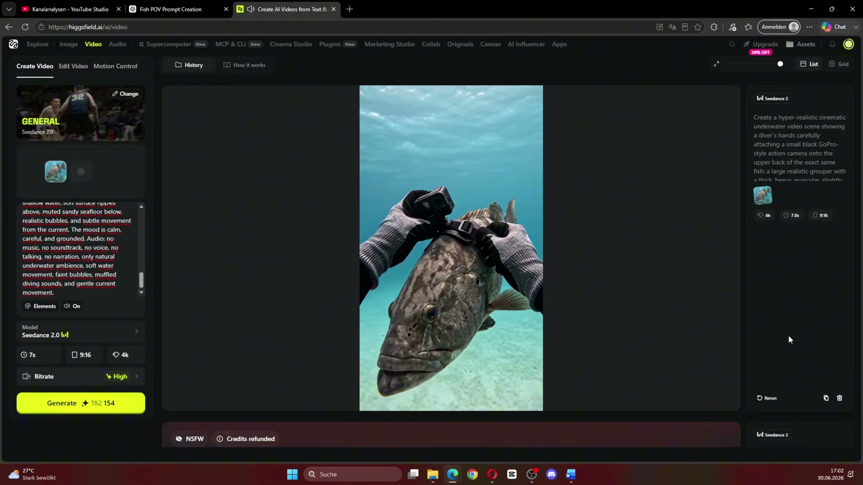Expand the Model Seedance 2.0 selector
This screenshot has width=863, height=485.
(x=81, y=331)
